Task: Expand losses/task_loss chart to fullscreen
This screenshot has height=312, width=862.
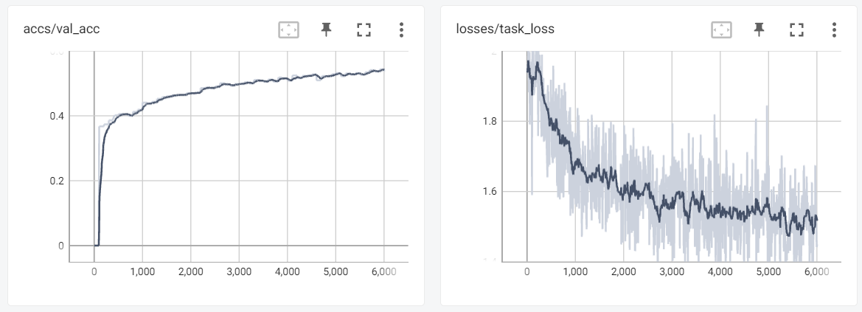Action: click(x=796, y=30)
